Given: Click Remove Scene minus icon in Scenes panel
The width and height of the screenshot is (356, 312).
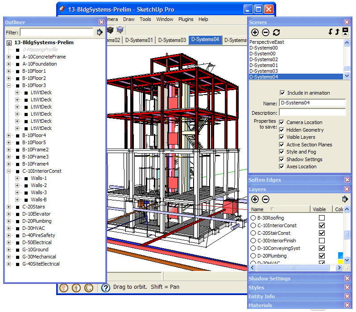Looking at the screenshot, I should [265, 32].
